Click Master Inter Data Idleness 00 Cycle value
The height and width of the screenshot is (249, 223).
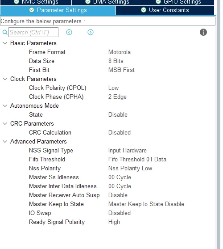[120, 186]
